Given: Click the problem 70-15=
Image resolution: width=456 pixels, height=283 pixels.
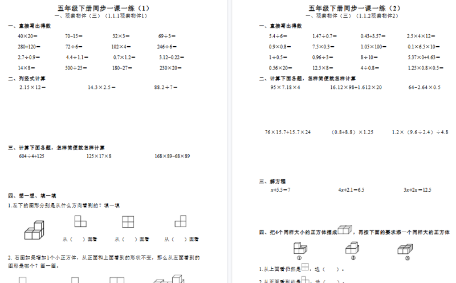Looking at the screenshot, I should coord(74,36).
